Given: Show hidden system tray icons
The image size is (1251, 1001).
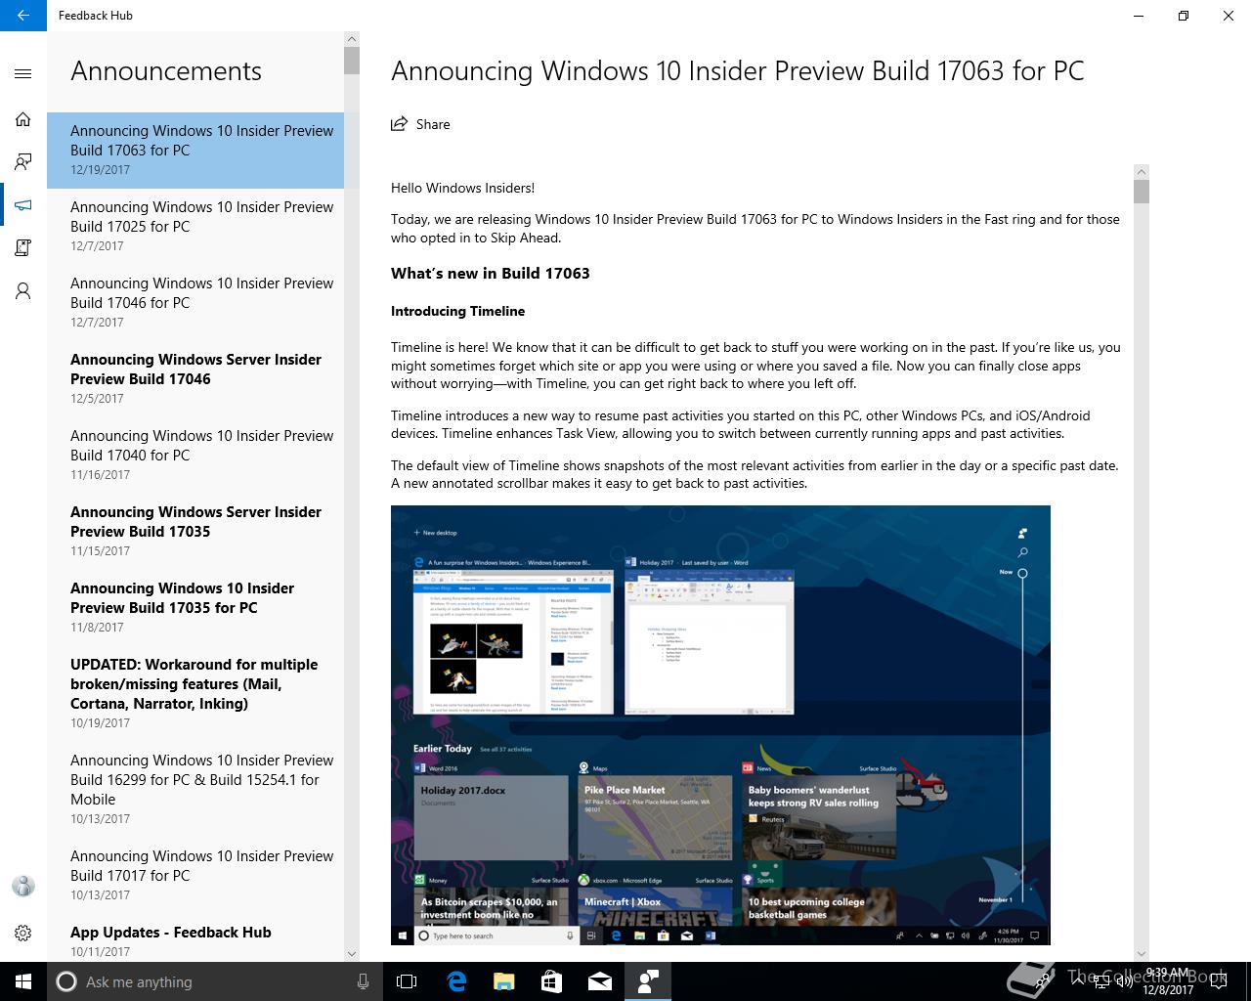Looking at the screenshot, I should (x=1077, y=981).
